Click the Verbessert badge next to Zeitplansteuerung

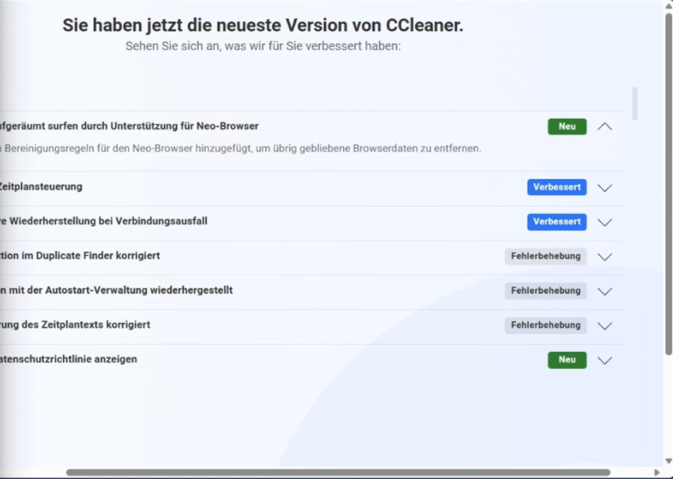[557, 188]
